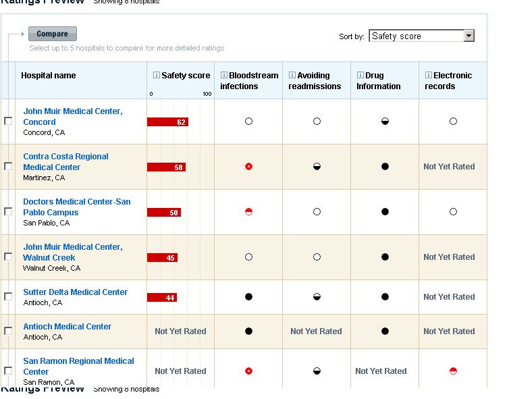
Task: Click the safety score bar showing 58
Action: pos(166,167)
